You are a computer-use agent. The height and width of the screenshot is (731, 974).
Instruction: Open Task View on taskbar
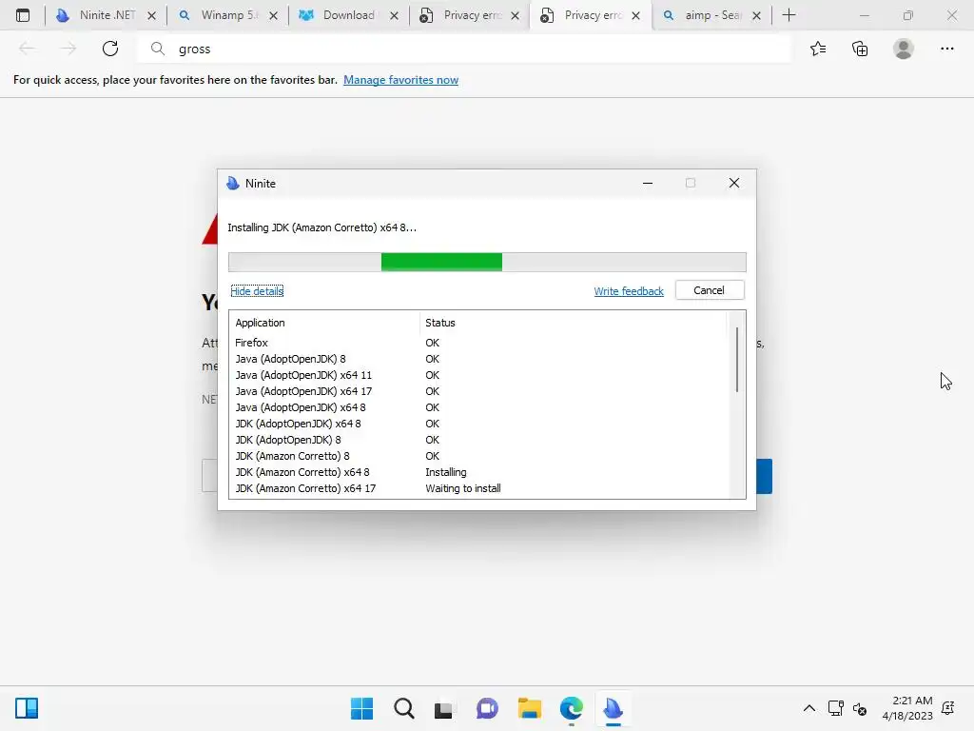[443, 708]
